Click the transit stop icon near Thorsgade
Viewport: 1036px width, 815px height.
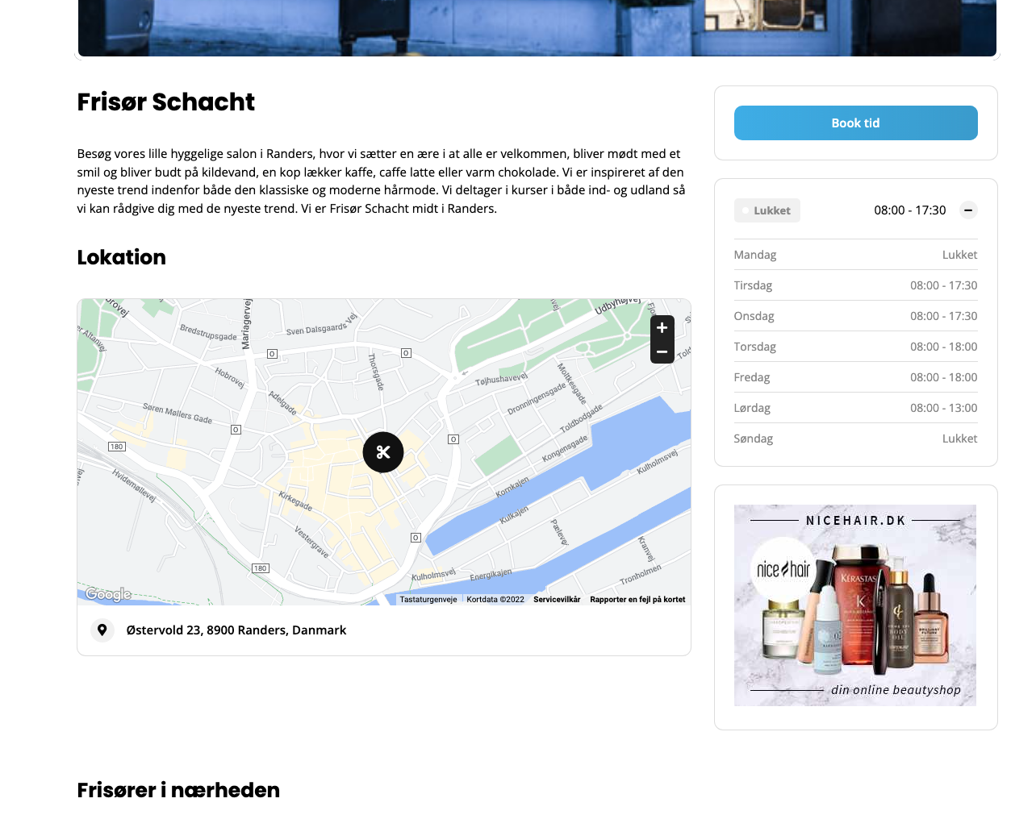pyautogui.click(x=407, y=353)
